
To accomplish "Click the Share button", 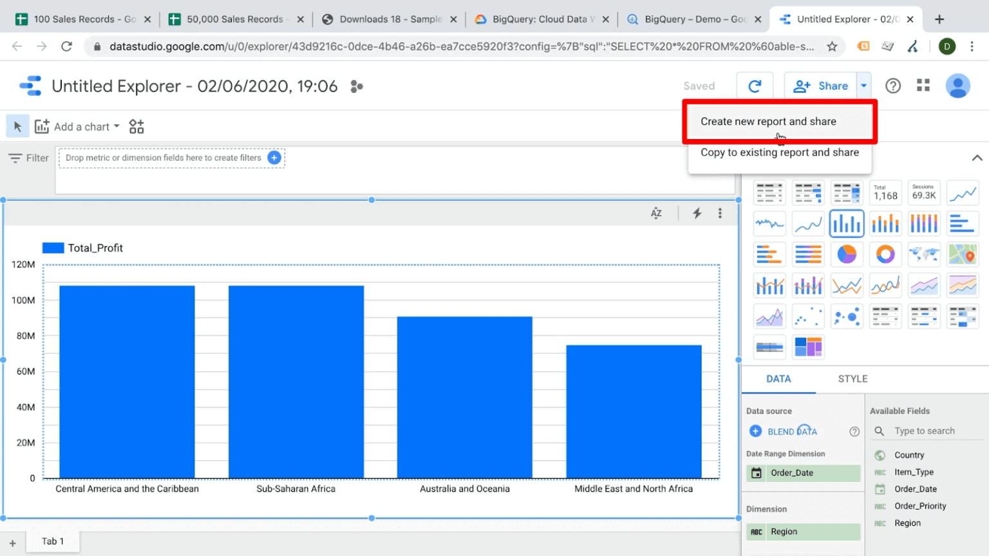I will pyautogui.click(x=821, y=85).
